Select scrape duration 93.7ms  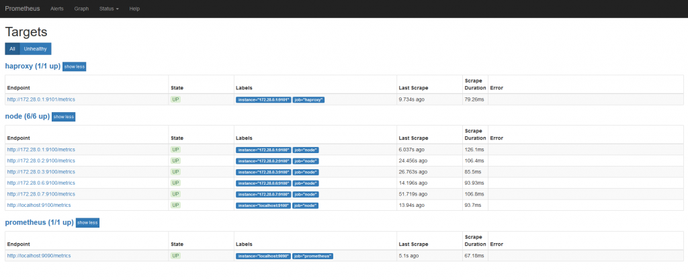(x=472, y=205)
